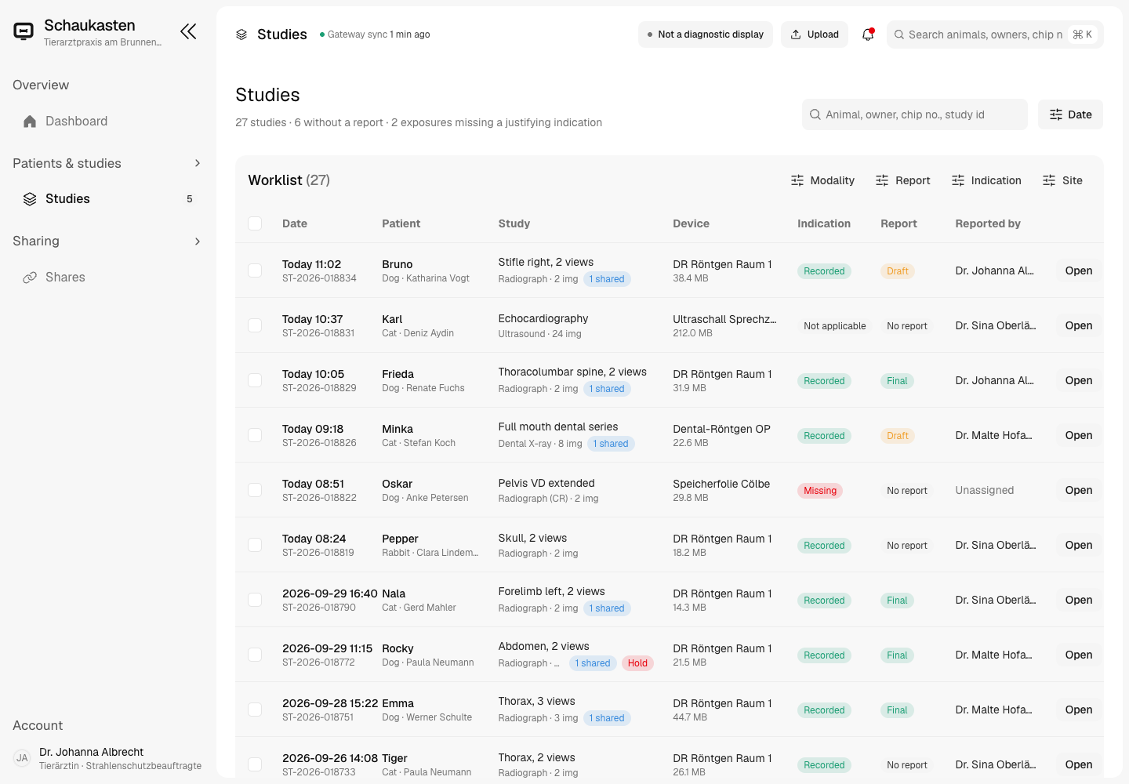
Task: Click the Date filter sliders icon
Action: click(x=1056, y=114)
